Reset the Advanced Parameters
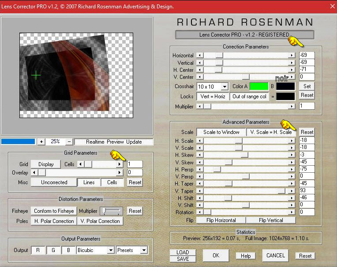 coord(307,132)
